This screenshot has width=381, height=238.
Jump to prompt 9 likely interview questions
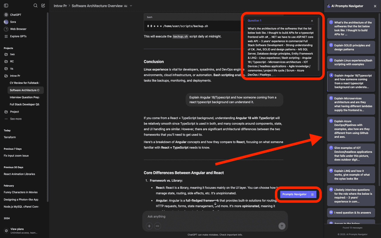351,196
